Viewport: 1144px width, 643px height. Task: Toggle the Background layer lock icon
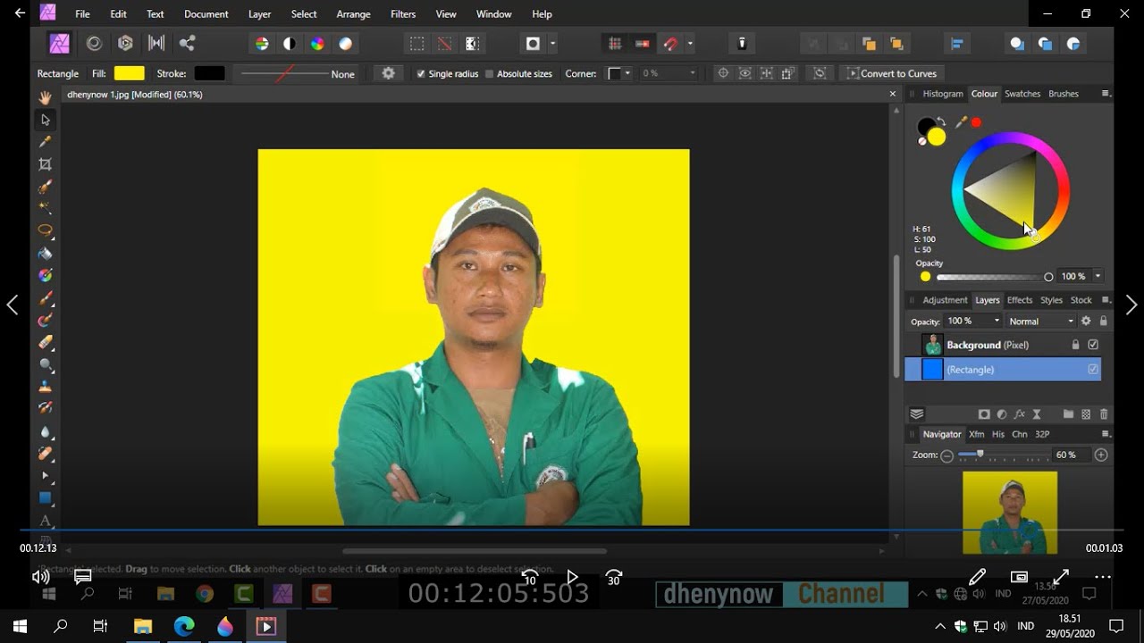(x=1075, y=345)
